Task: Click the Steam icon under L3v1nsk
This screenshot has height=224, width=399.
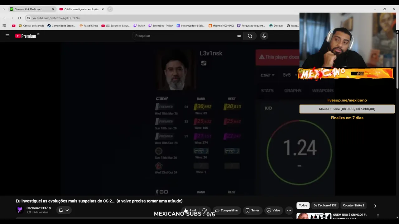Action: (x=204, y=63)
